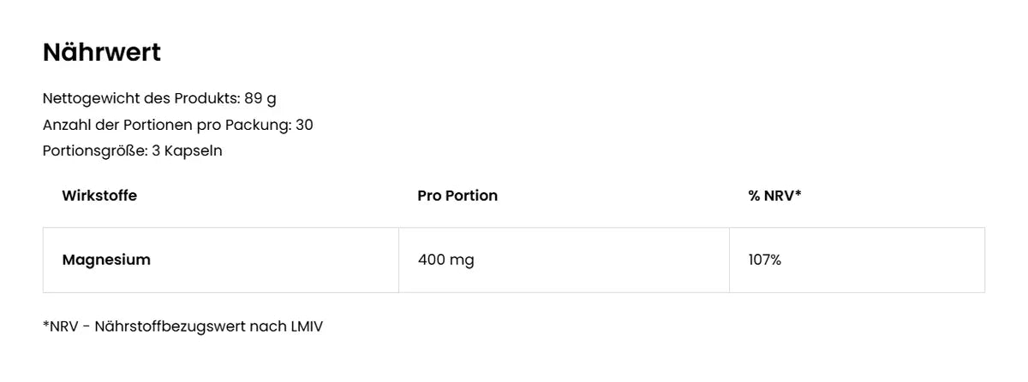Click the 107% table cell
The image size is (1028, 382).
764,260
